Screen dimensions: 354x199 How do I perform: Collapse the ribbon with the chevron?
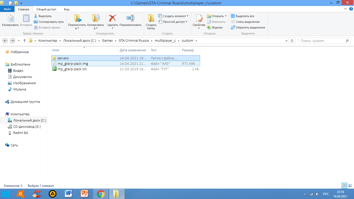pyautogui.click(x=345, y=9)
